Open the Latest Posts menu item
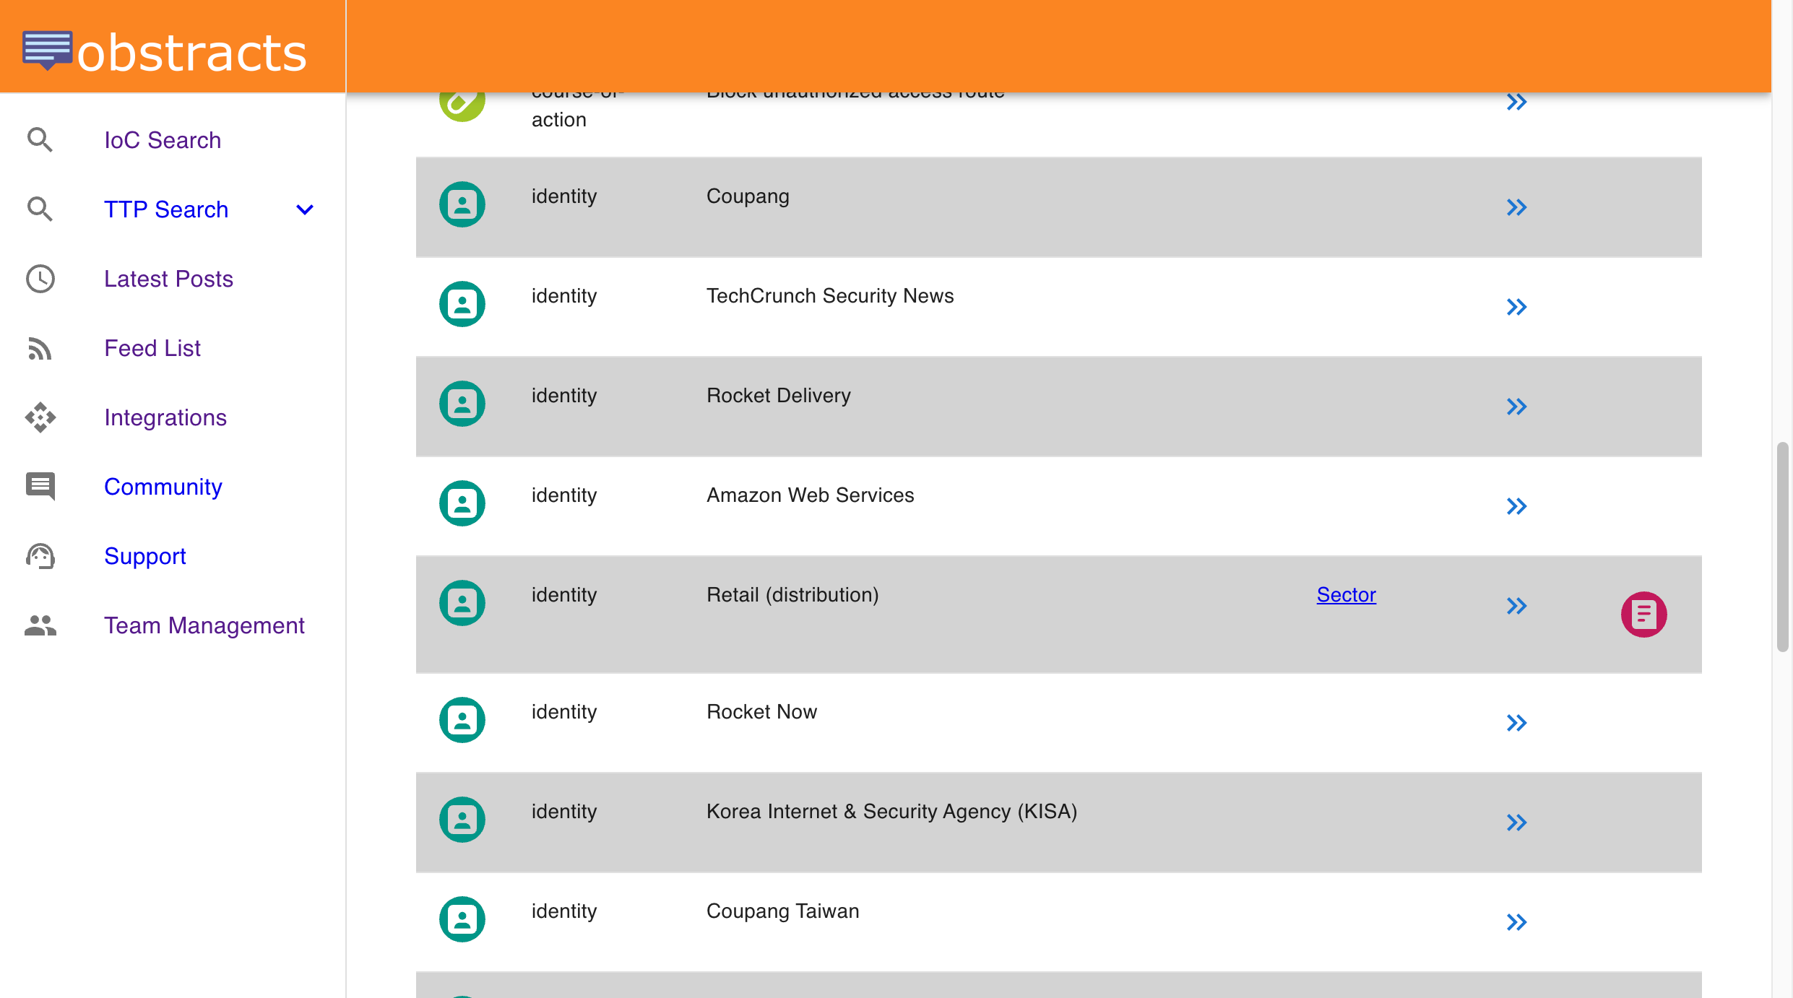The height and width of the screenshot is (998, 1793). [x=168, y=279]
